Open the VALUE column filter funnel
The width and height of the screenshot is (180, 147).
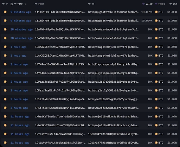[x=143, y=4]
